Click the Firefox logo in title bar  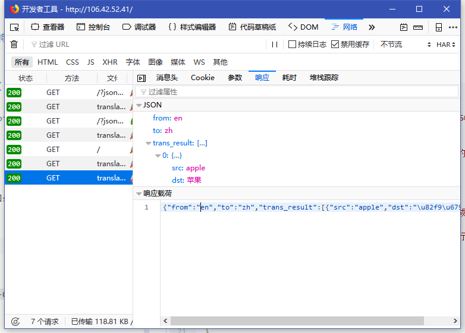tap(14, 9)
